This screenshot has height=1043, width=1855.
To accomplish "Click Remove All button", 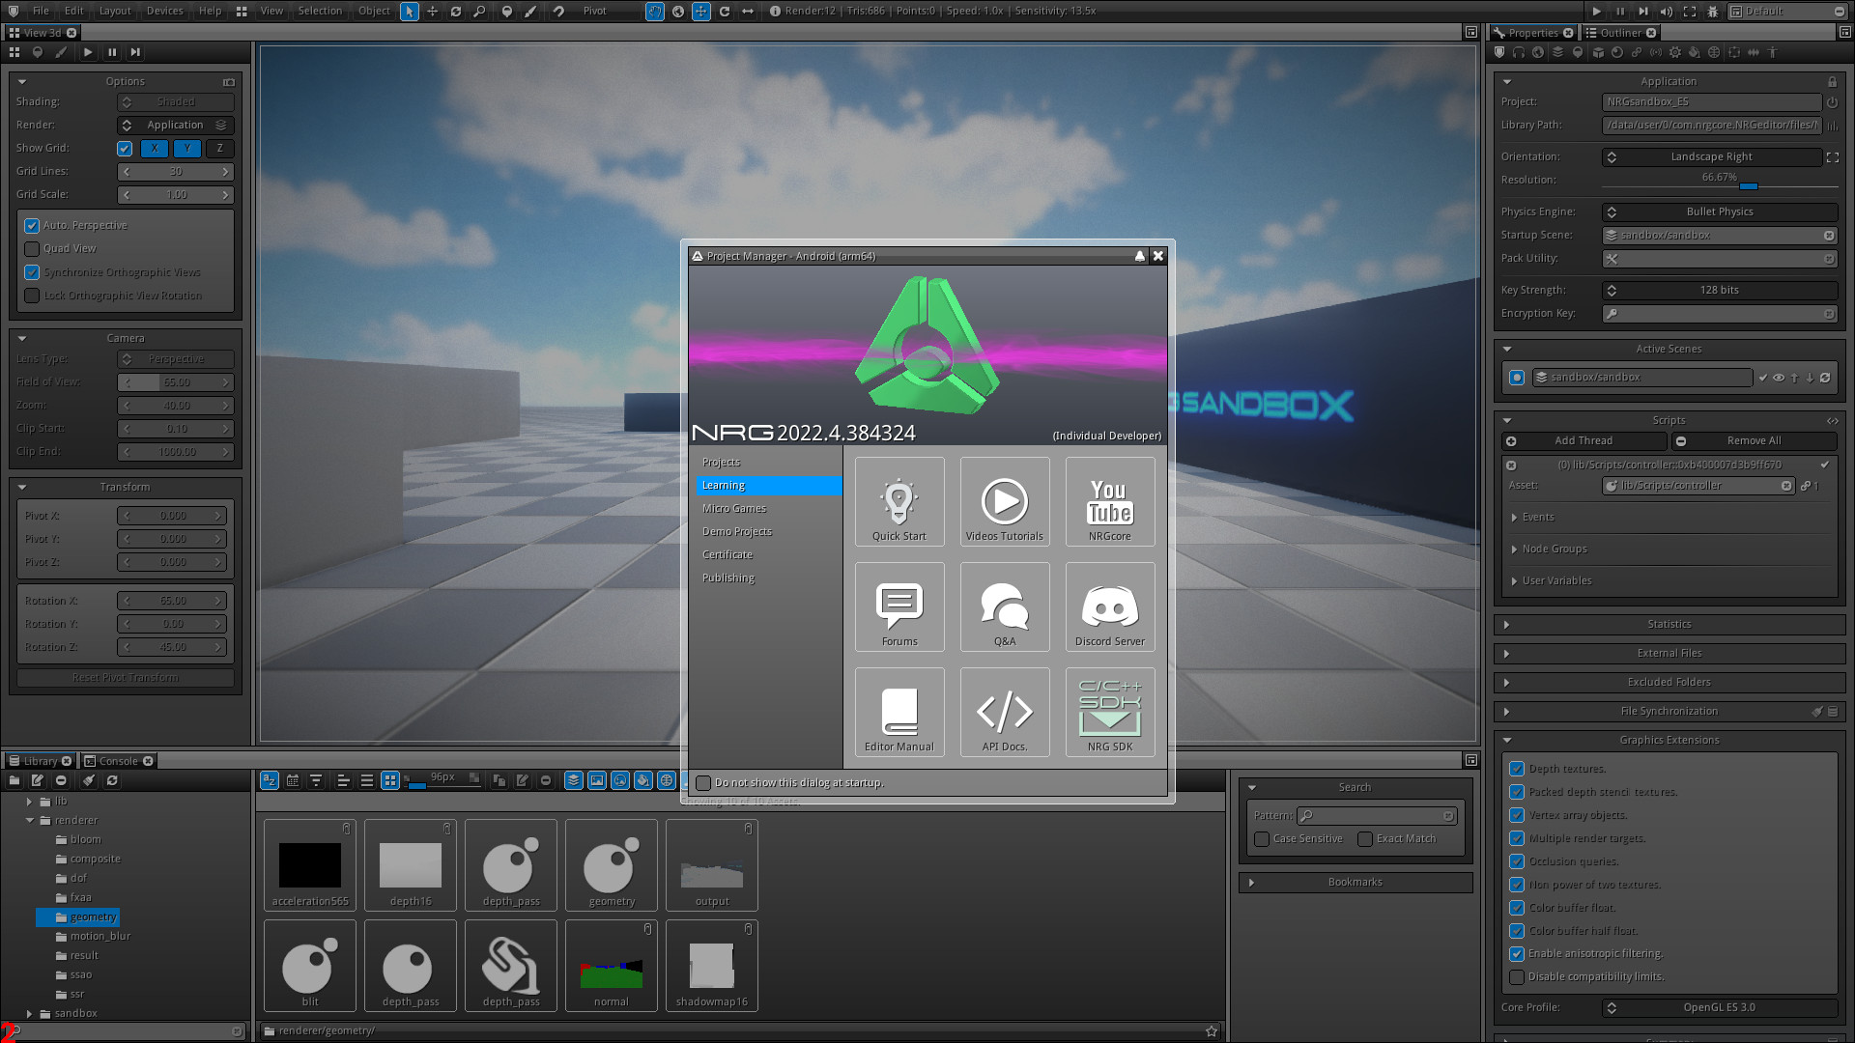I will click(1754, 441).
